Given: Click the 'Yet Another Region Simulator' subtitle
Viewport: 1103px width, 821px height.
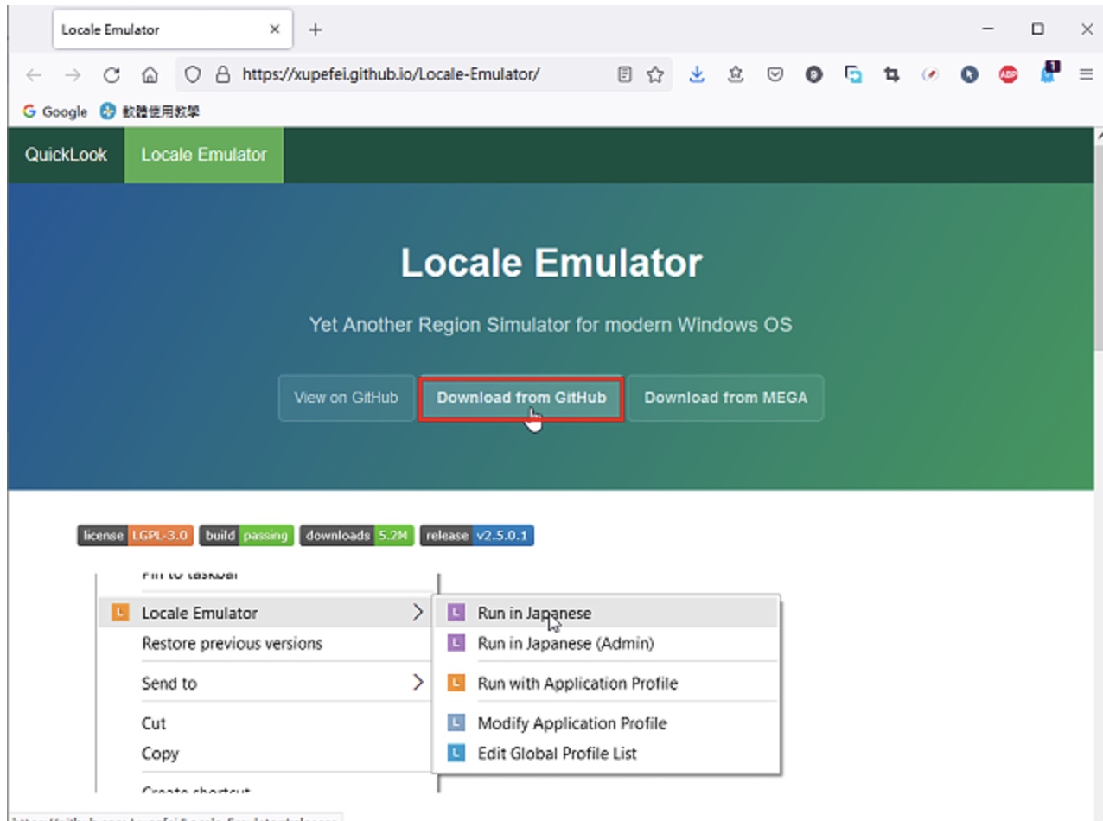Looking at the screenshot, I should tap(551, 325).
